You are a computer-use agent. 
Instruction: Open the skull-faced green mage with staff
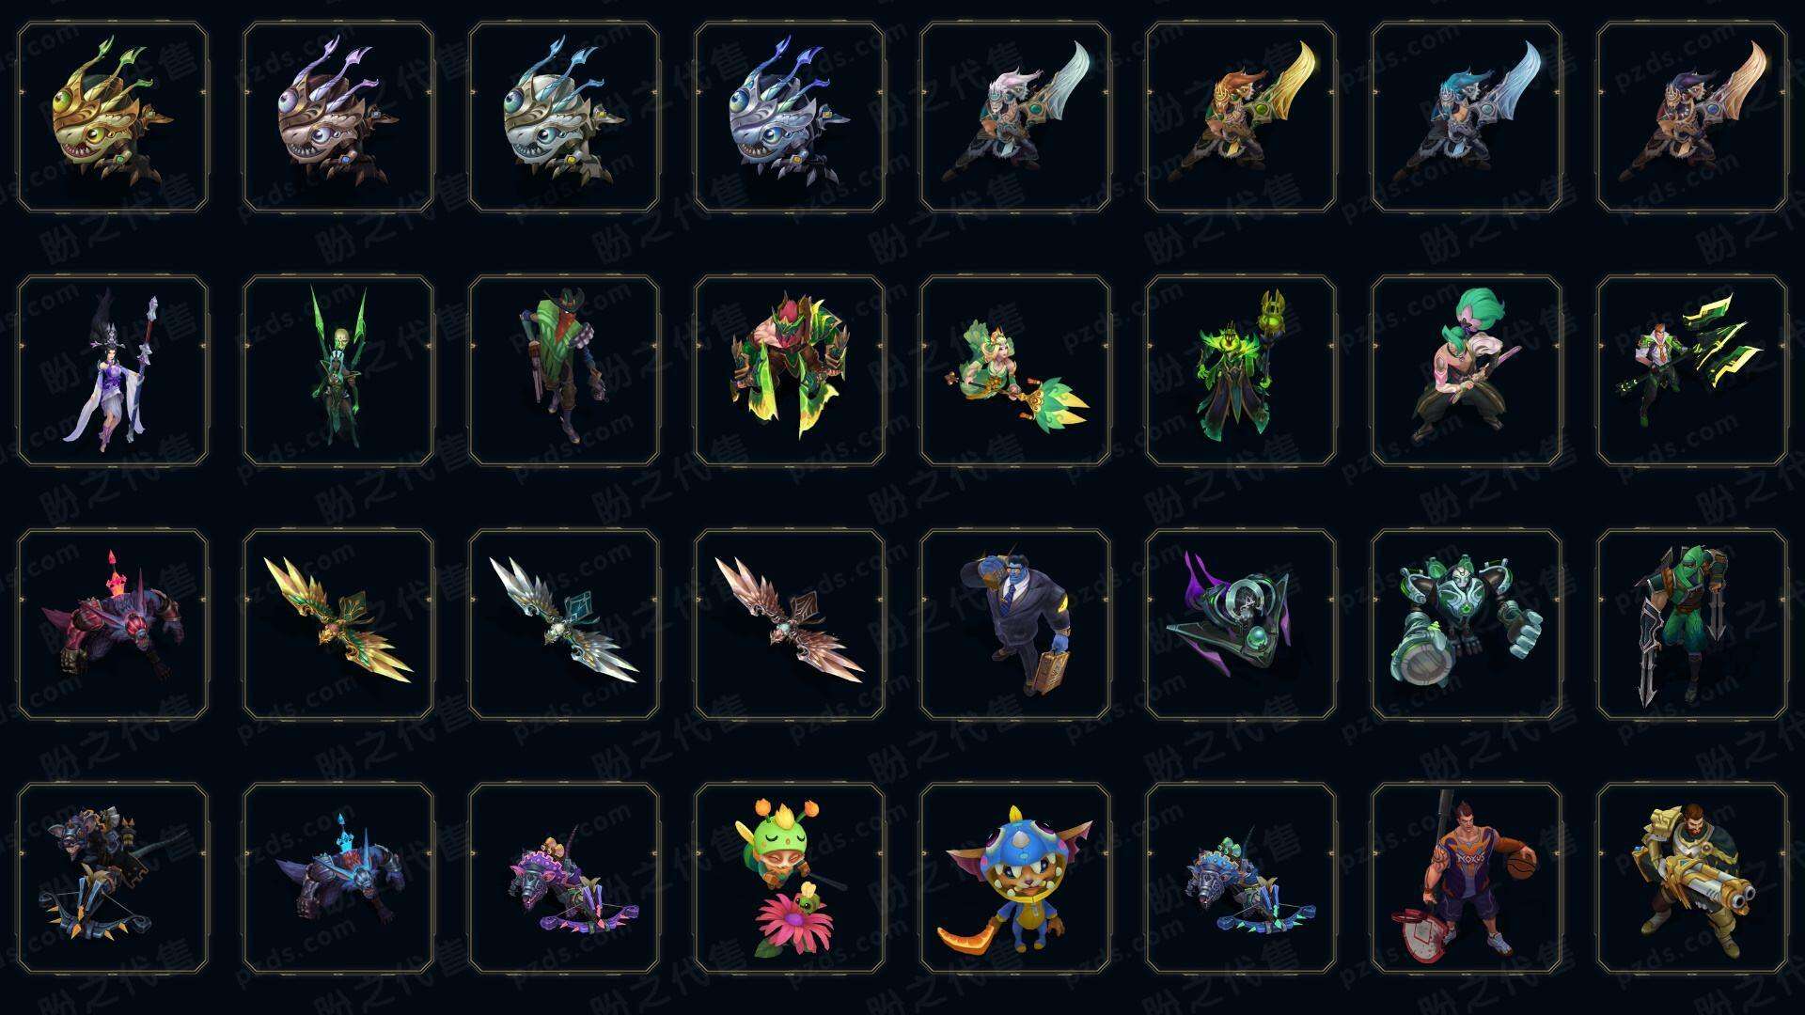pyautogui.click(x=1241, y=370)
